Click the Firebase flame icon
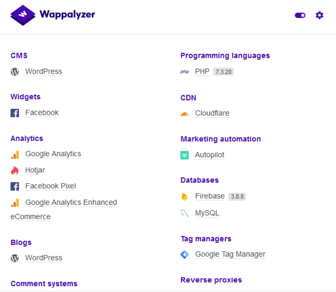 click(x=184, y=196)
